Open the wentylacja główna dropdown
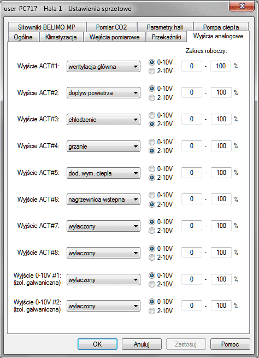This screenshot has width=259, height=358. (x=103, y=67)
